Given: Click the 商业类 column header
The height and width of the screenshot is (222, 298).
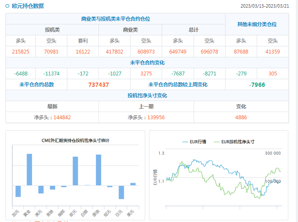Looking at the screenshot, I should 130,30.
